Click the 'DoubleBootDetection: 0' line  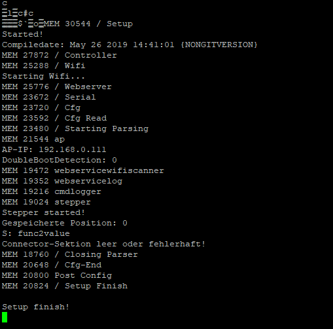60,160
